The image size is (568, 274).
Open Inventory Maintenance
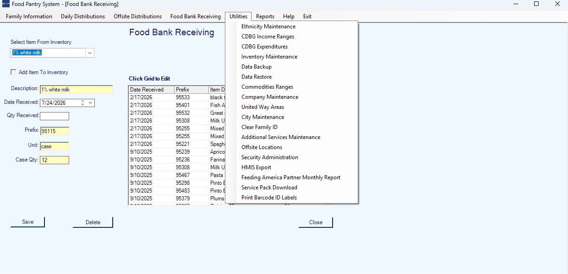[292, 57]
